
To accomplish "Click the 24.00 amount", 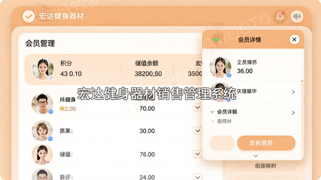I will coord(147,177).
